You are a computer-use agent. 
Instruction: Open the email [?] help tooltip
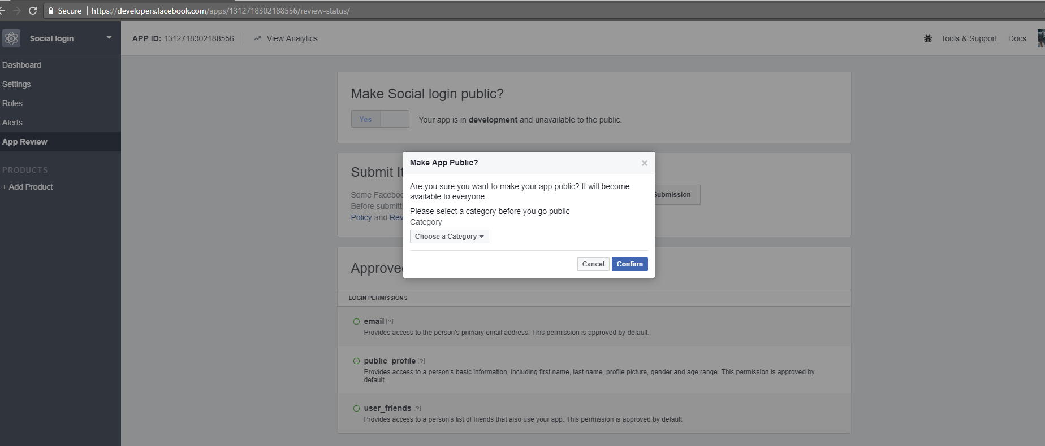(x=390, y=322)
